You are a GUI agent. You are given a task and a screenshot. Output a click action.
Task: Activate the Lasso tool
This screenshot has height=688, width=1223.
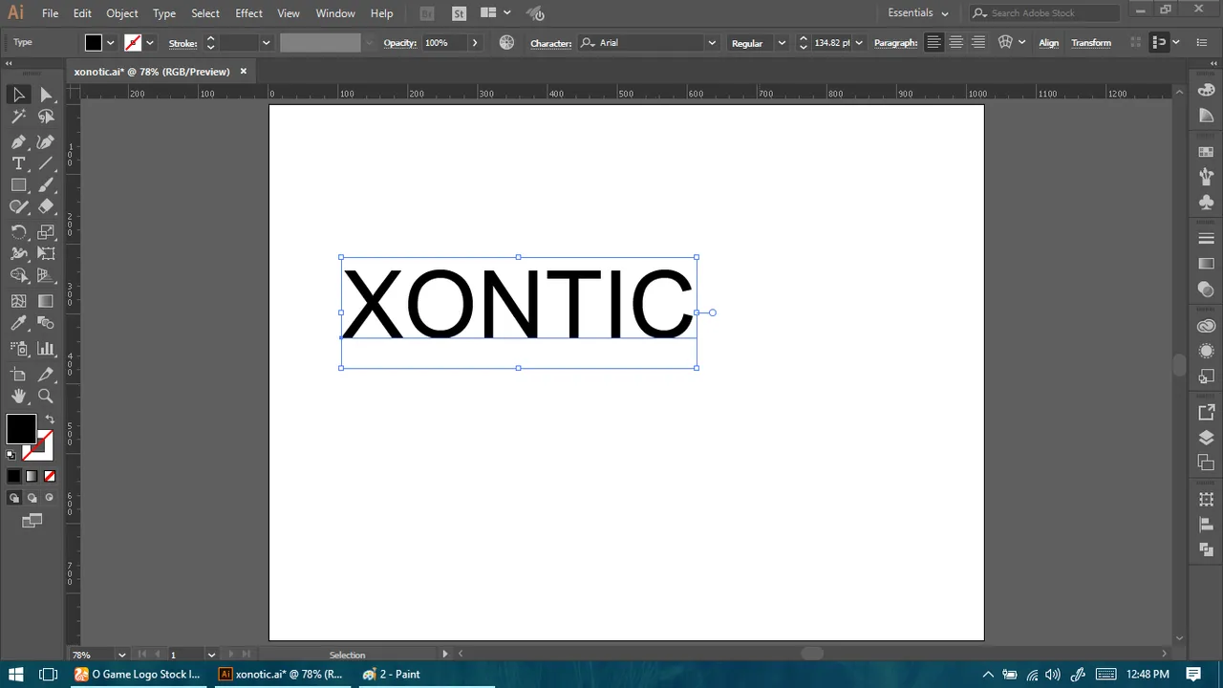point(46,117)
